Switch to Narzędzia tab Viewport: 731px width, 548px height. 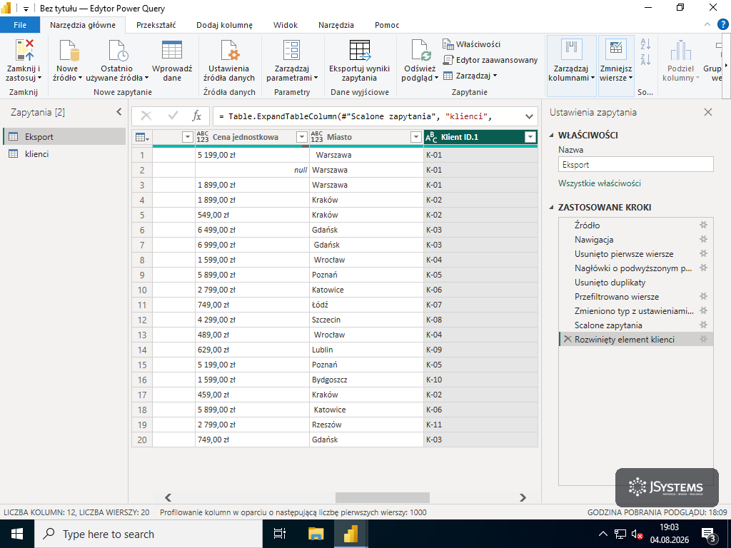(x=336, y=25)
